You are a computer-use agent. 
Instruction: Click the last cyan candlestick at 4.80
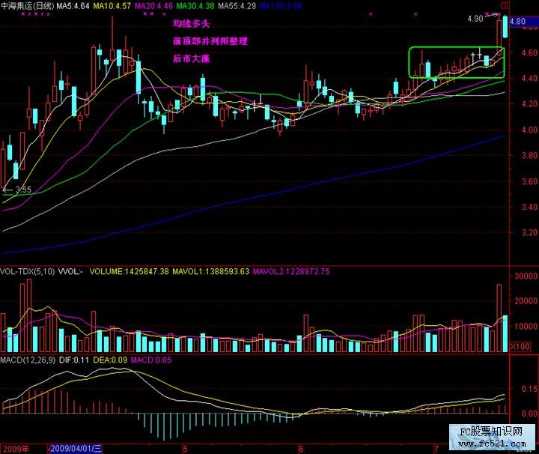click(x=505, y=27)
